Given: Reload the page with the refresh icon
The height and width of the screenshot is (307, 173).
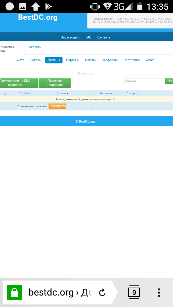Looking at the screenshot, I should (102, 293).
